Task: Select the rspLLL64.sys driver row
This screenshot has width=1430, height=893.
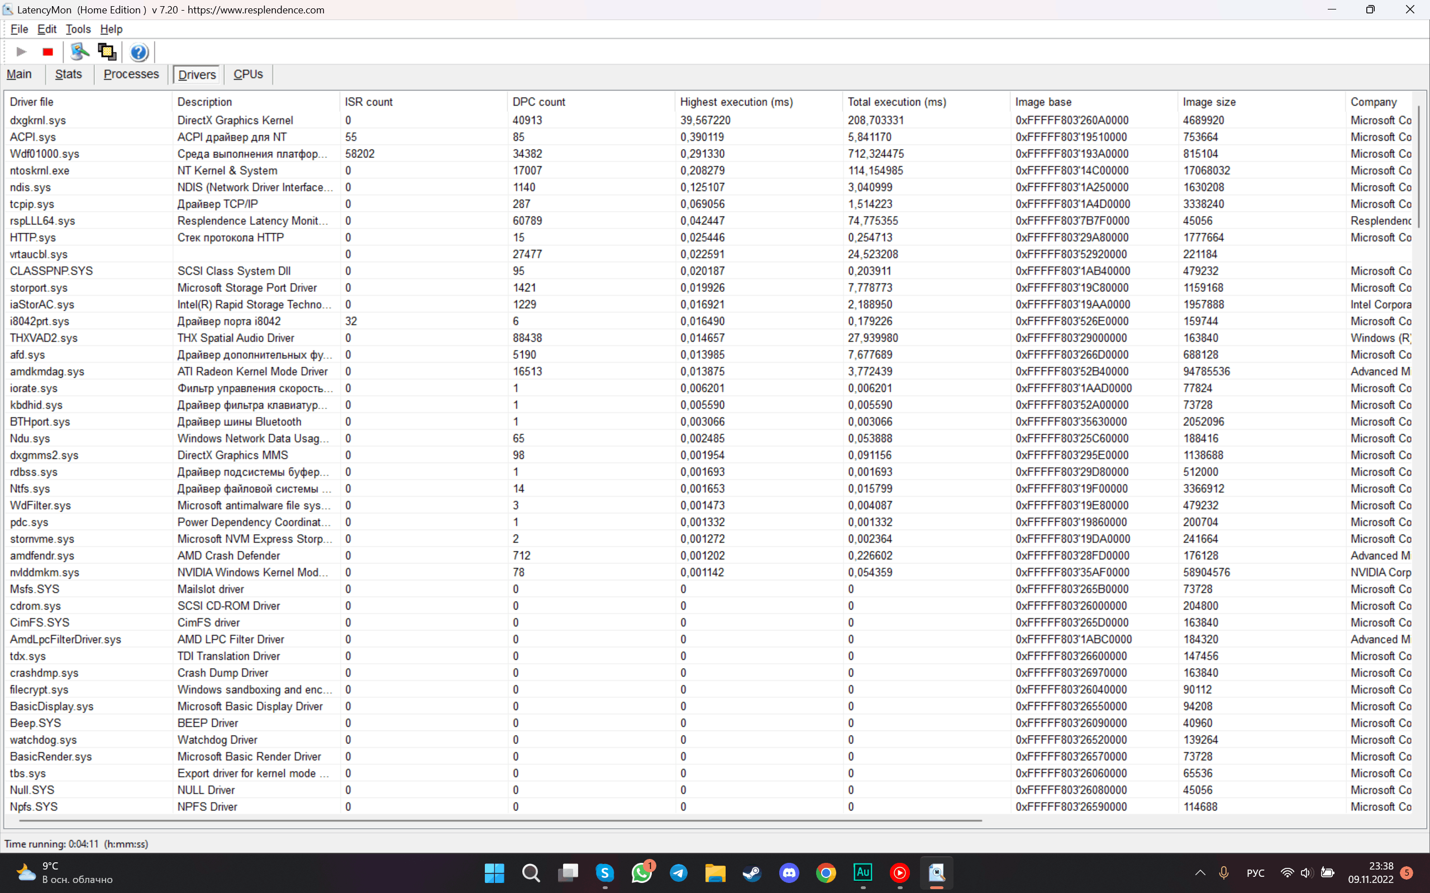Action: [709, 220]
